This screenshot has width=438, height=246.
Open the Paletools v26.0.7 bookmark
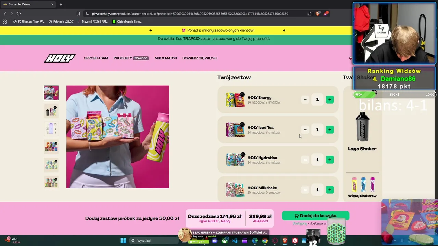click(x=61, y=22)
